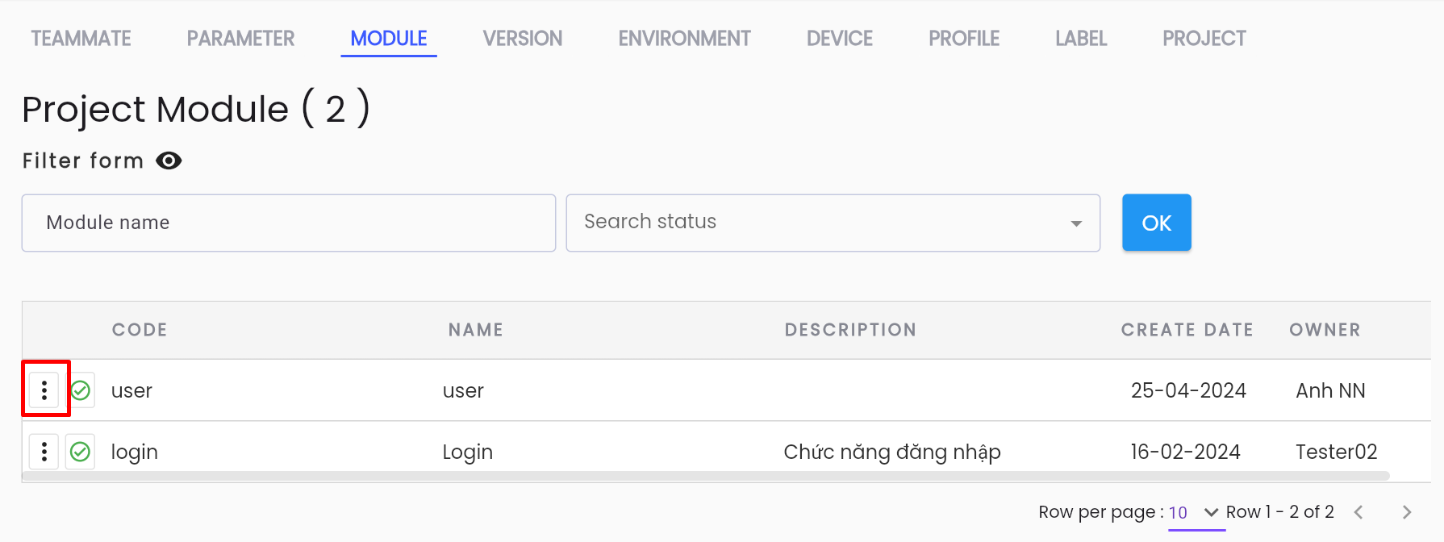Click the blue OK button
Image resolution: width=1444 pixels, height=542 pixels.
coord(1157,223)
